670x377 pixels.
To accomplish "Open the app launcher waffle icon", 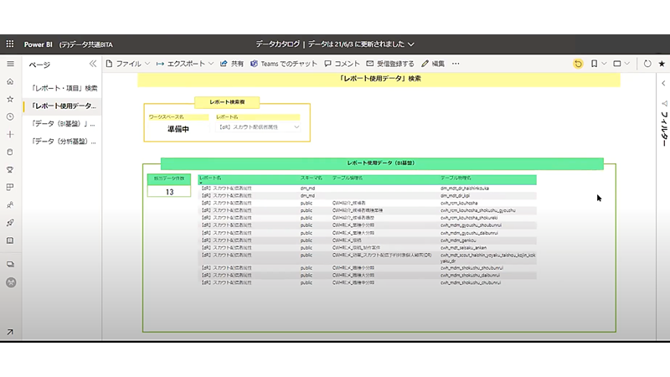I will tap(10, 44).
